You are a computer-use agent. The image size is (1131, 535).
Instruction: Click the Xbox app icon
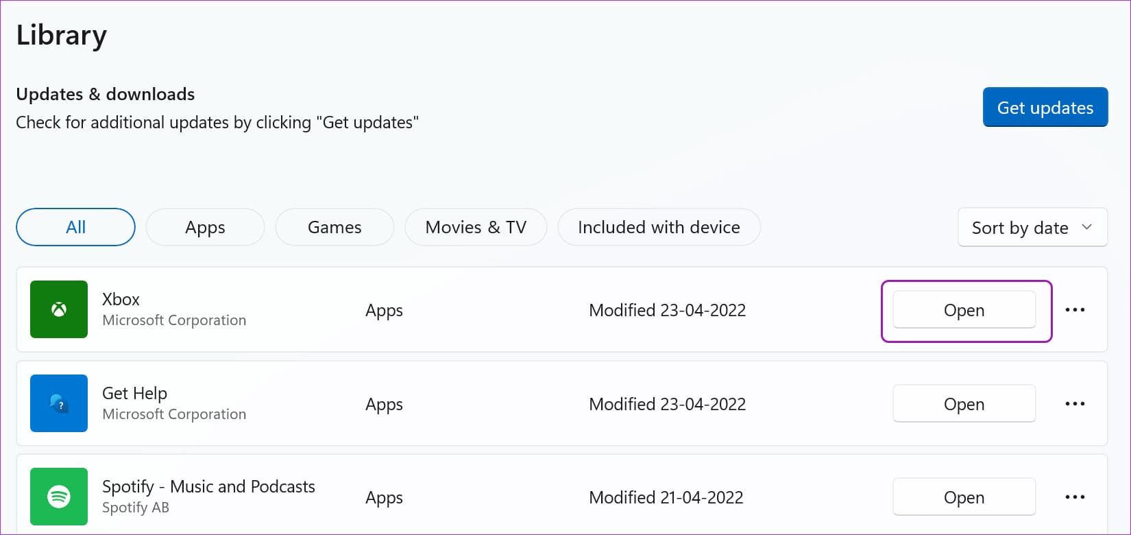click(x=59, y=309)
